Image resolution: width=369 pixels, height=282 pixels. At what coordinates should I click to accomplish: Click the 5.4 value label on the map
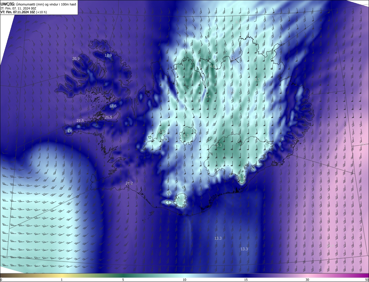pyautogui.click(x=208, y=97)
